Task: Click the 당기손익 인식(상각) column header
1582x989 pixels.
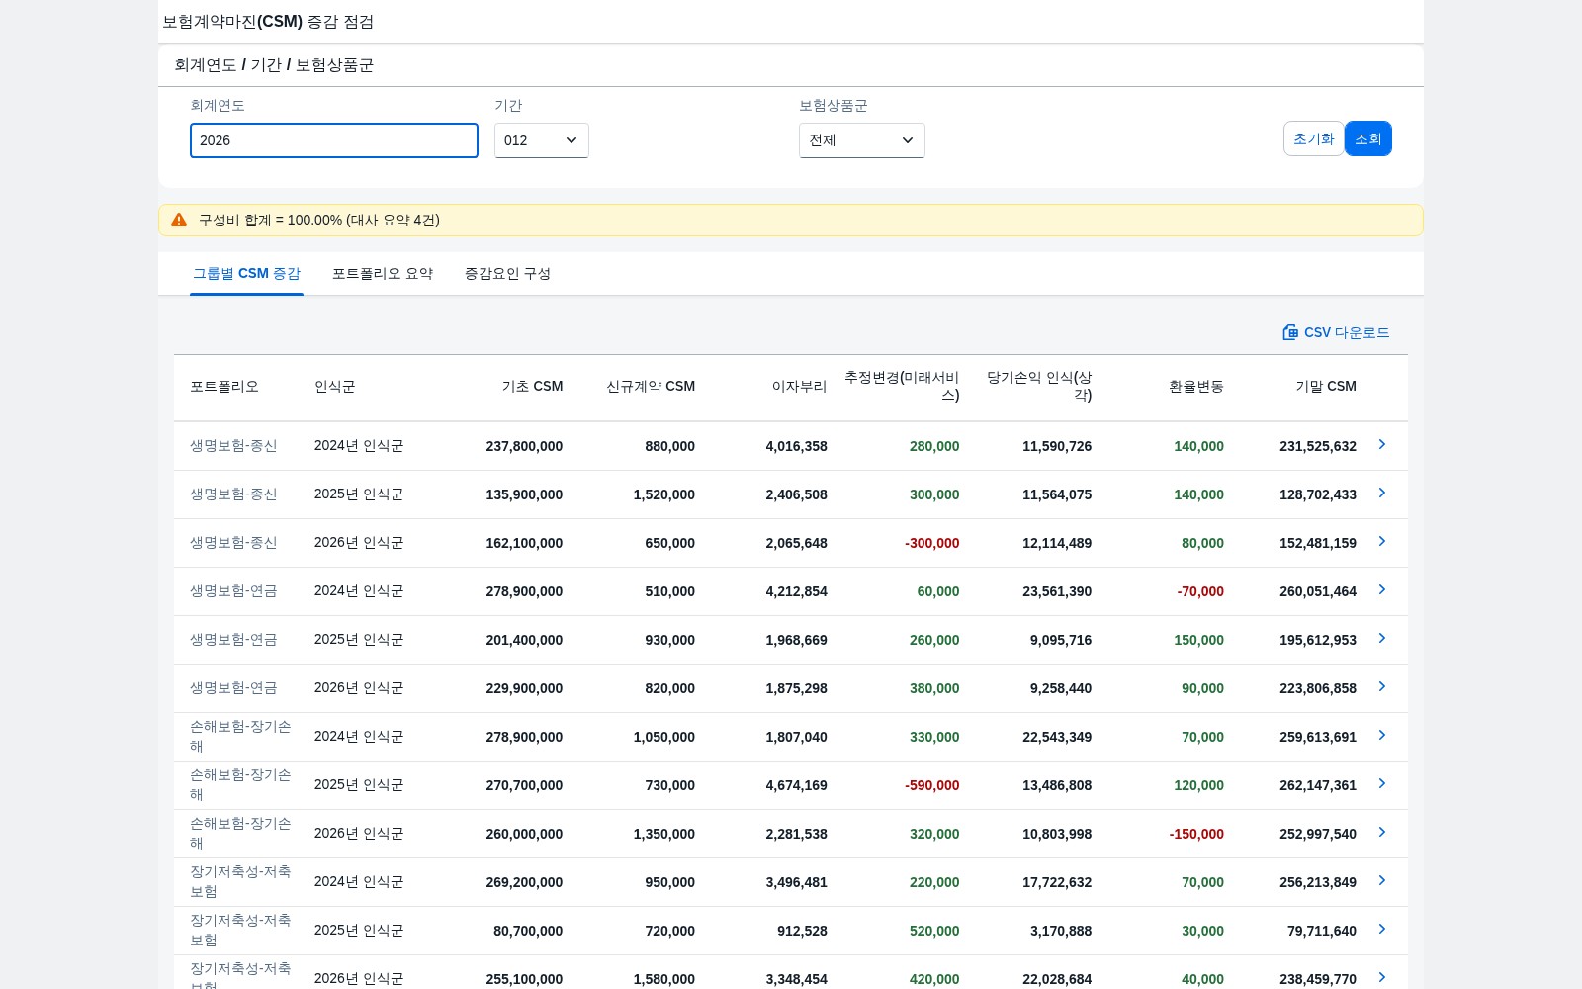Action: 1039,387
